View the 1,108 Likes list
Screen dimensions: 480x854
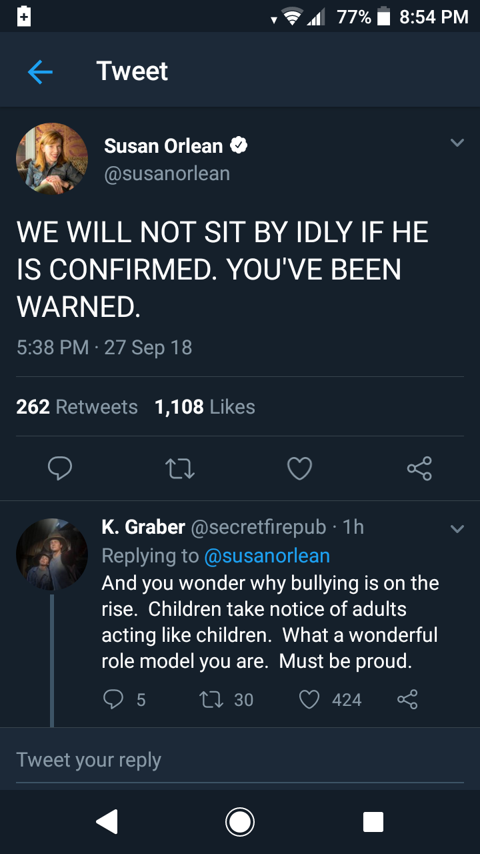[205, 407]
